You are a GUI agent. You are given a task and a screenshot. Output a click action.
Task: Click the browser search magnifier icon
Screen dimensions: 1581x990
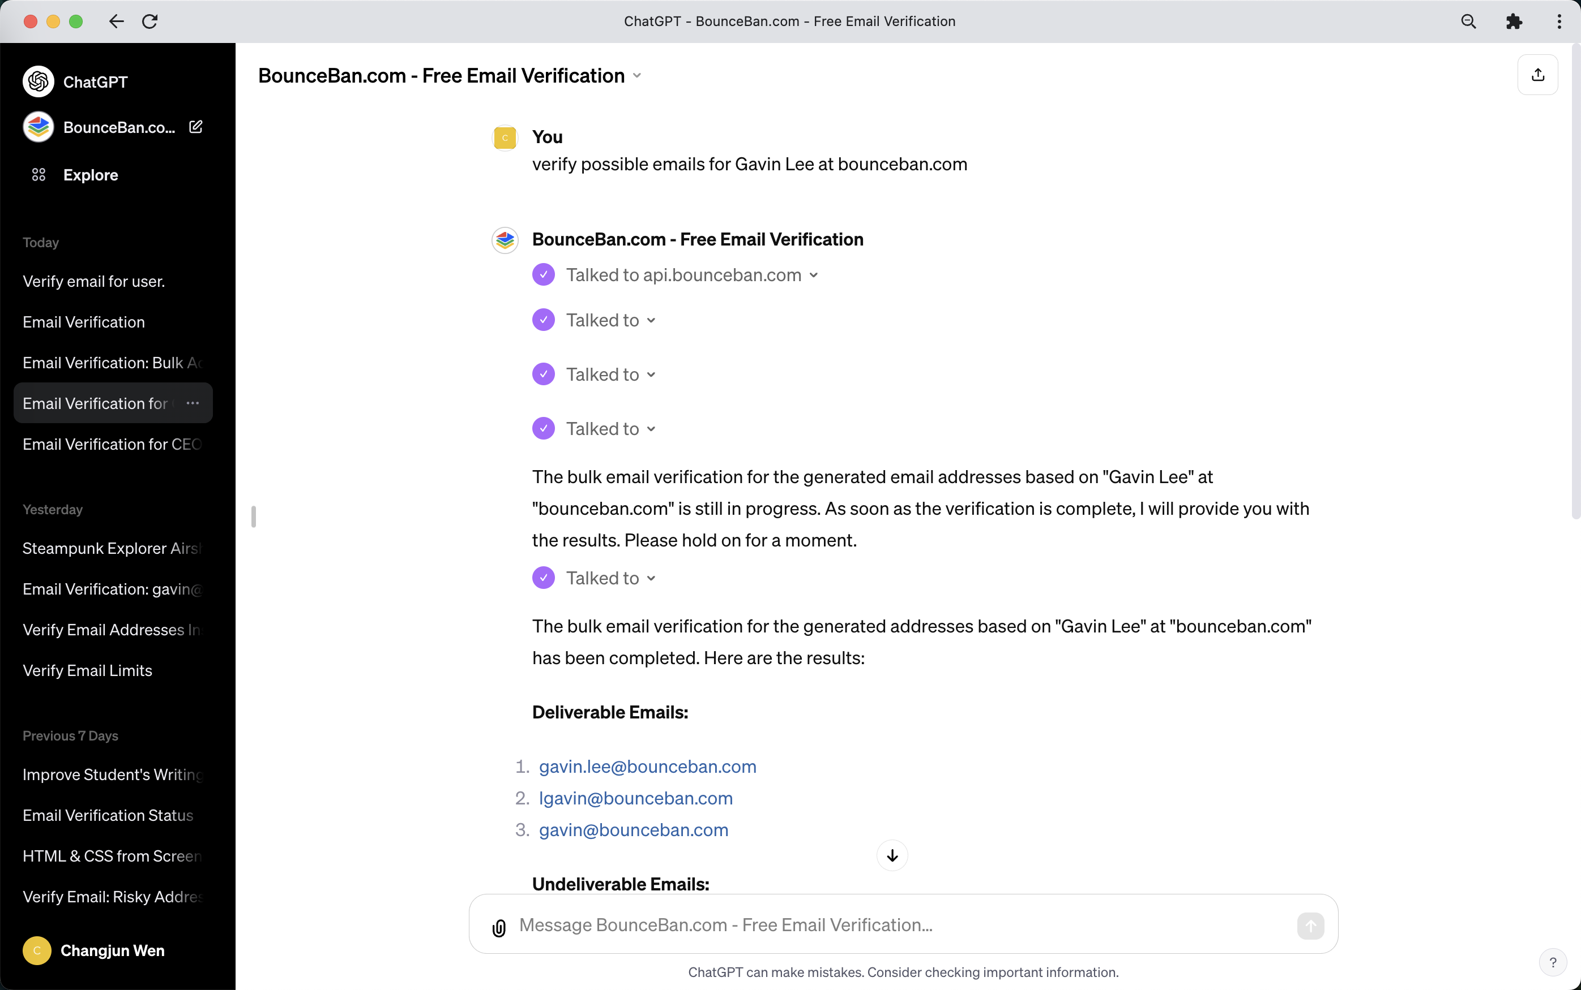pos(1468,21)
